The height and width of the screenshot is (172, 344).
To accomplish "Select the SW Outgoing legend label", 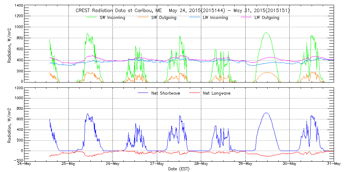I will 164,18.
